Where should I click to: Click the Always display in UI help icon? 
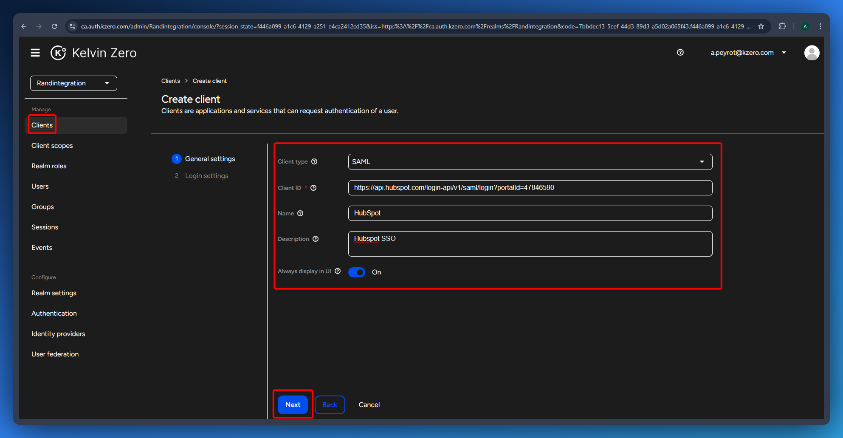point(338,271)
